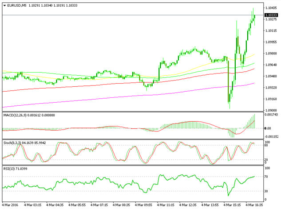
Task: Click price scale value 1.09320
Action: pyautogui.click(x=271, y=88)
